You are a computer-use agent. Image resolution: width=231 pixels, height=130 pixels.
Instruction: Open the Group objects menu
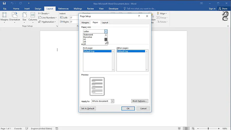(x=162, y=18)
